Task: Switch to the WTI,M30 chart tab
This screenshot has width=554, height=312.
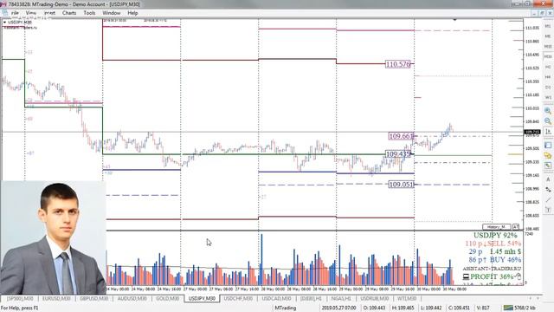Action: [x=407, y=298]
